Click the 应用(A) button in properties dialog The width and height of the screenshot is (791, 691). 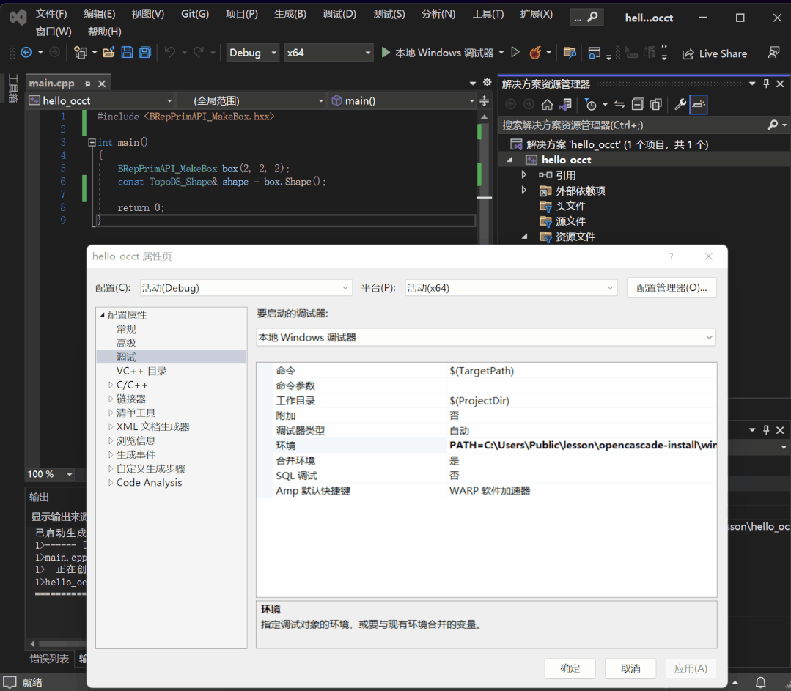click(x=690, y=668)
